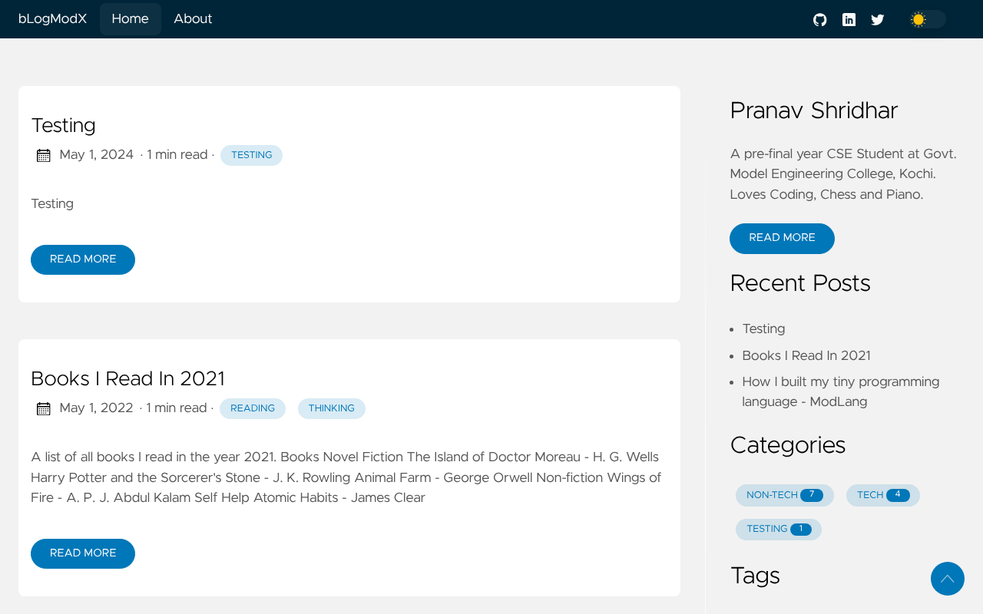Viewport: 983px width, 614px height.
Task: Open Books I Read In 2021 recent post
Action: [806, 355]
